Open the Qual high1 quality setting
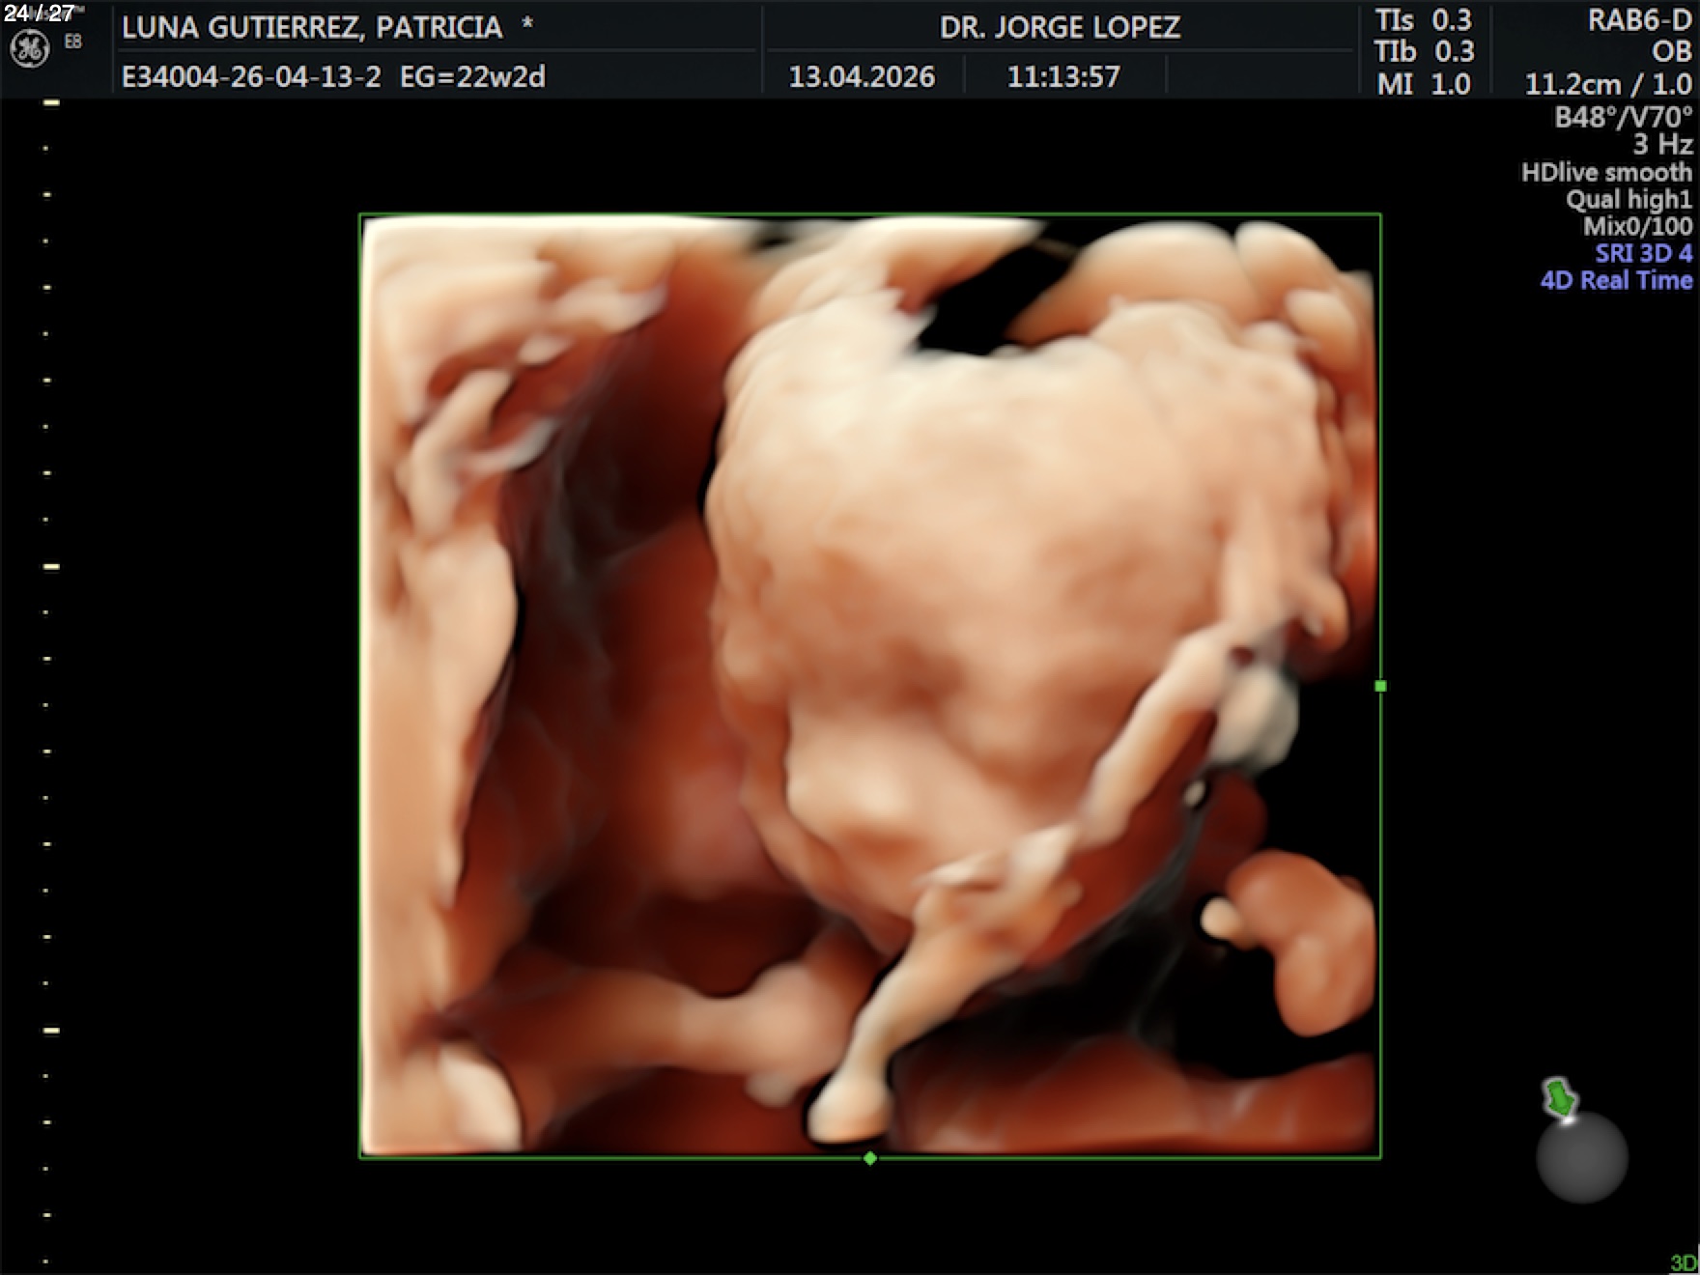This screenshot has width=1700, height=1275. (1629, 200)
